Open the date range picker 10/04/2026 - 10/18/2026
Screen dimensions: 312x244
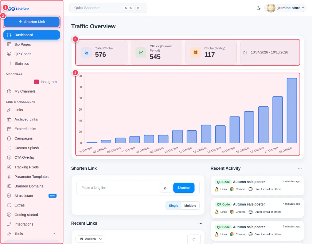point(270,52)
